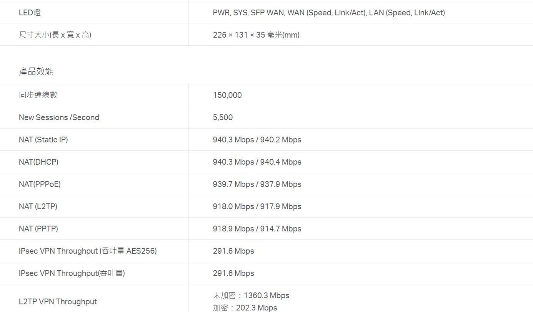Click IPsec VPN Throughput (吞吐量 AES256) label

[x=88, y=251]
